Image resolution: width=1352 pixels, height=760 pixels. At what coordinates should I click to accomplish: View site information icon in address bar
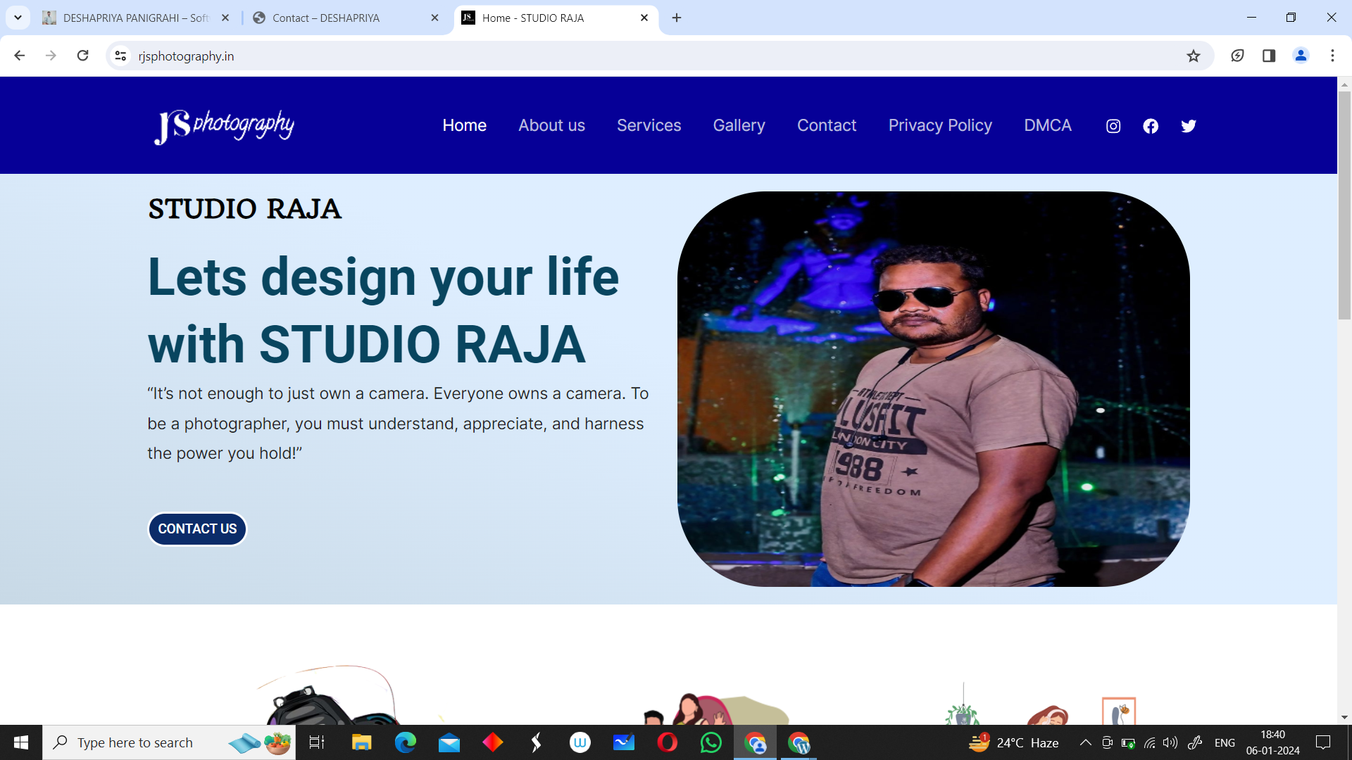tap(120, 56)
